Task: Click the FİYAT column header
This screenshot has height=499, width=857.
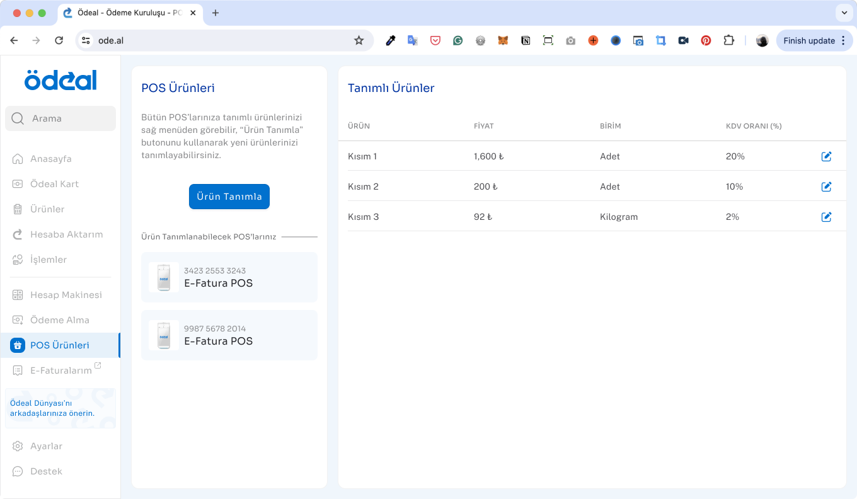Action: click(x=484, y=126)
